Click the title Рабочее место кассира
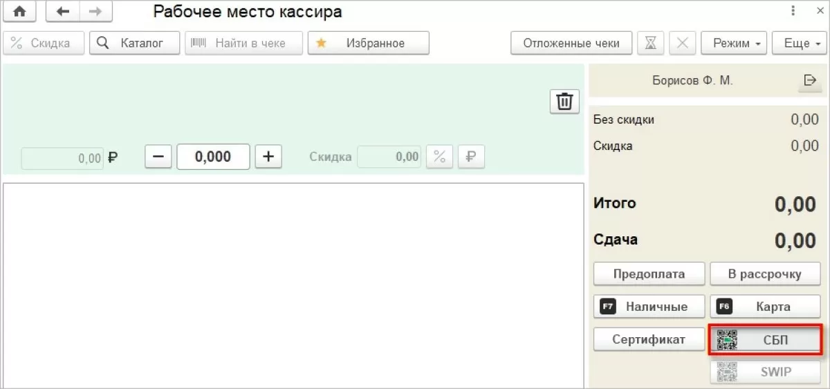The height and width of the screenshot is (389, 830). coord(248,12)
